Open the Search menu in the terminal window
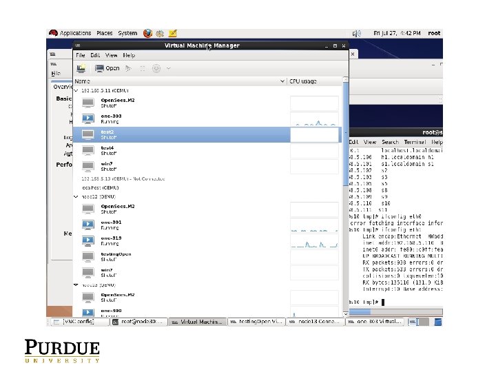Screen dimensions: 496x372 [x=390, y=143]
